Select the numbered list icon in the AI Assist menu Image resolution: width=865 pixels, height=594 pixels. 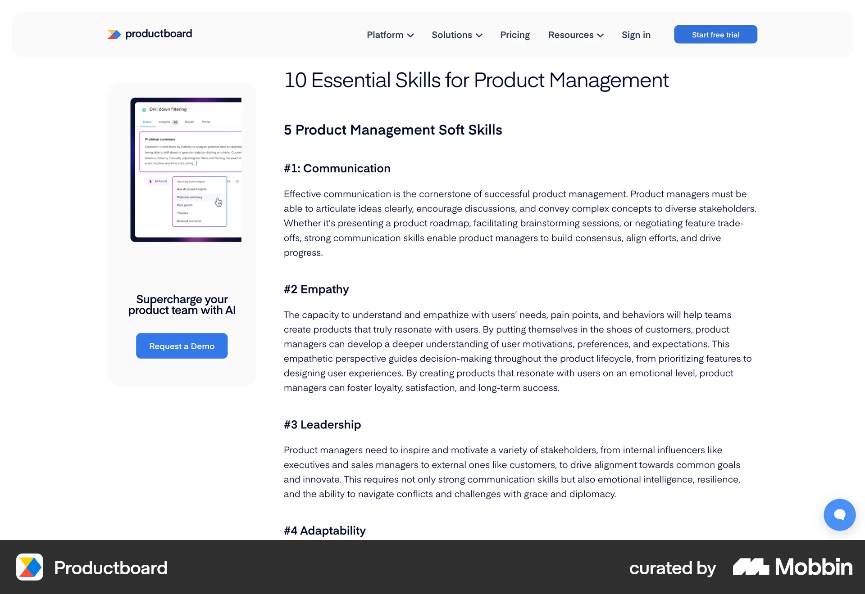coord(237,182)
